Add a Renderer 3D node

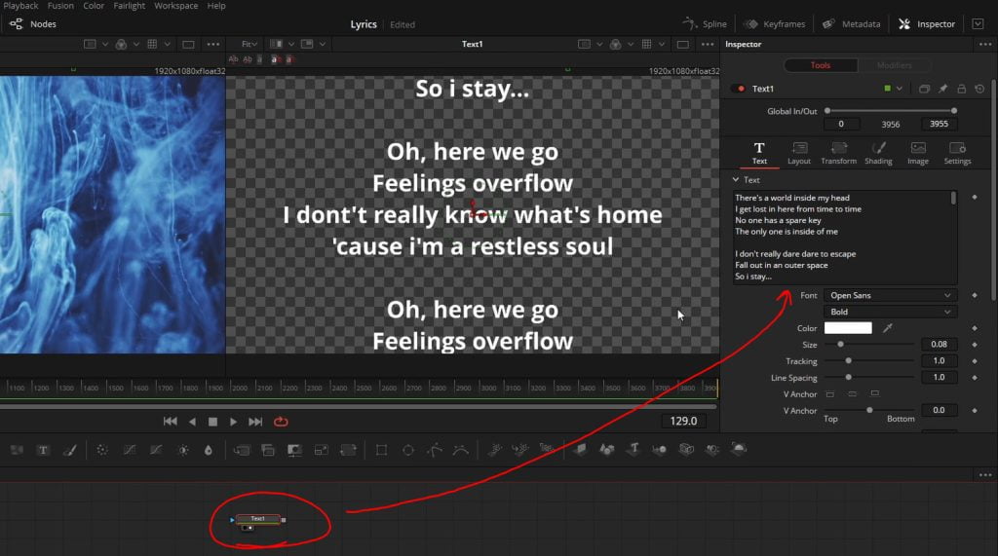pos(739,449)
